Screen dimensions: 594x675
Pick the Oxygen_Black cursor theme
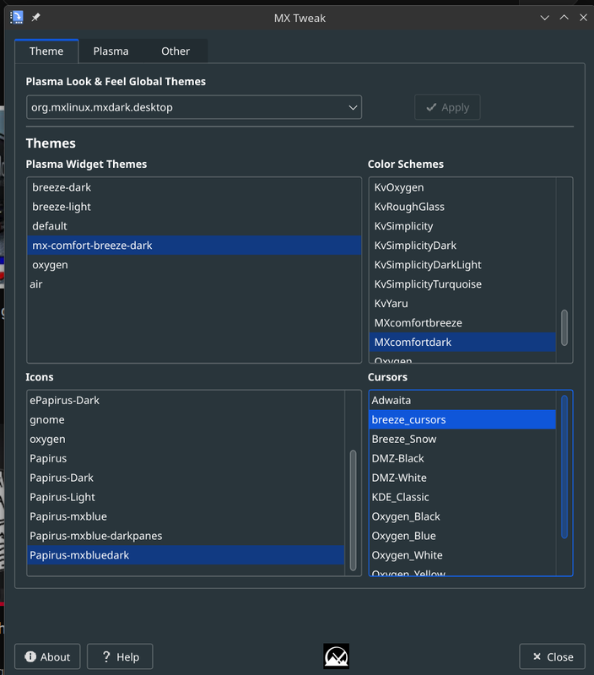pyautogui.click(x=462, y=516)
